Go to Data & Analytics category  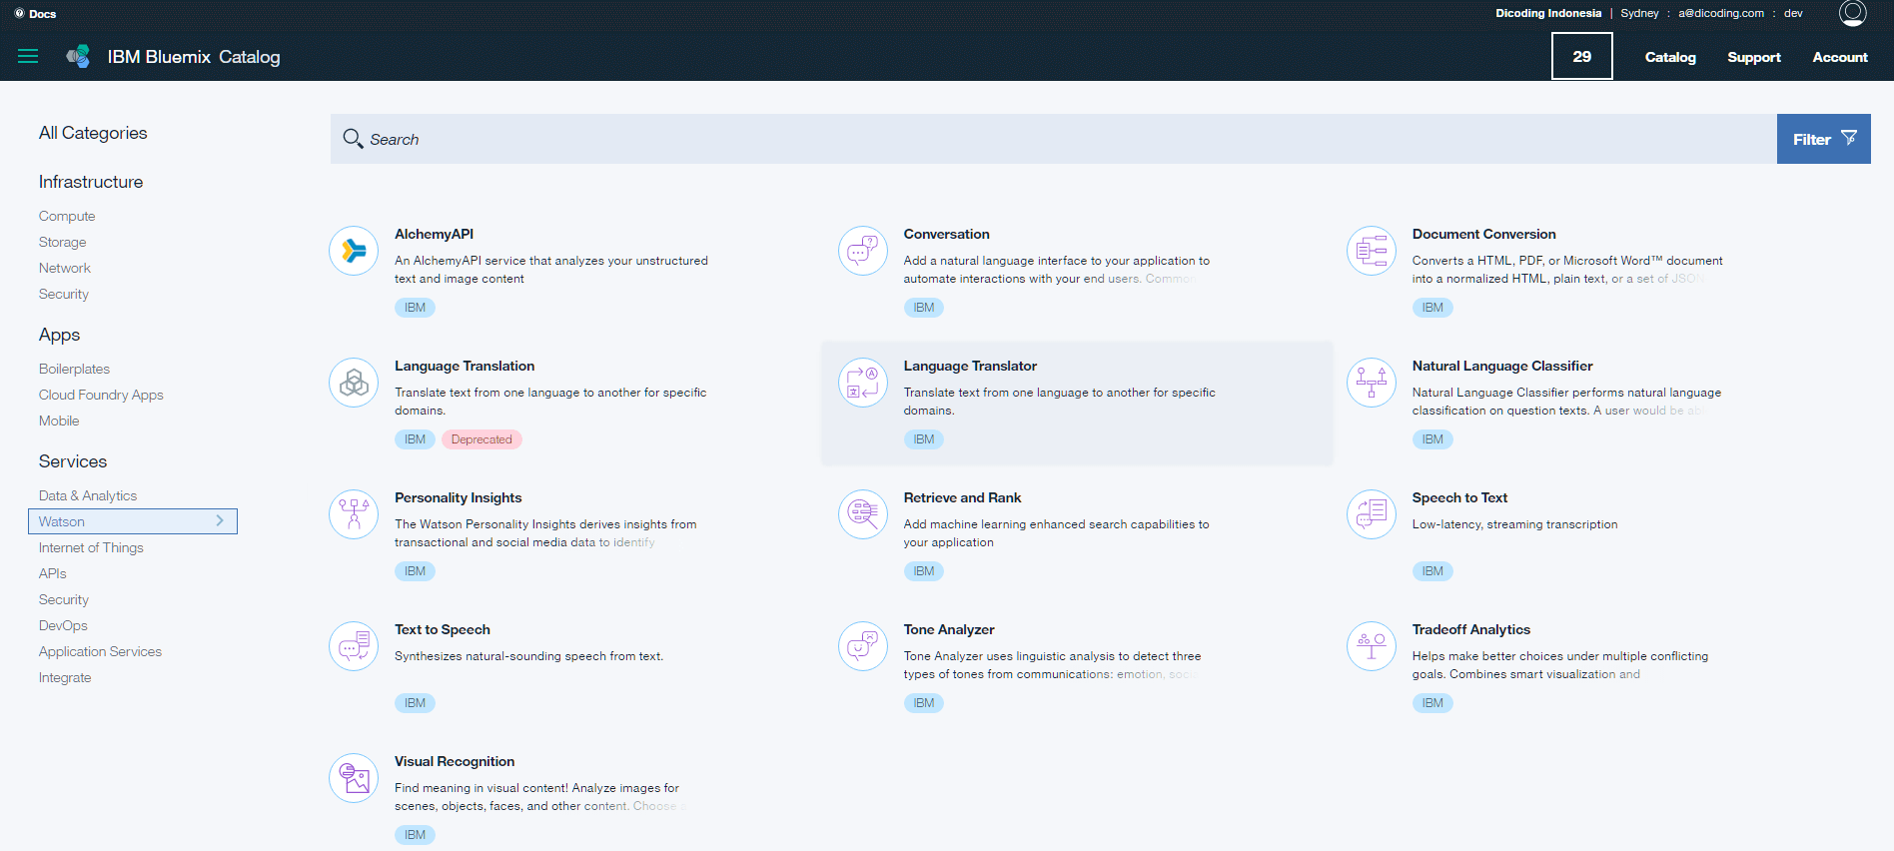(x=88, y=495)
